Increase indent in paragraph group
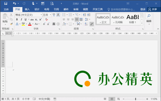Image resolution: width=161 pixels, height=101 pixels. point(89,15)
